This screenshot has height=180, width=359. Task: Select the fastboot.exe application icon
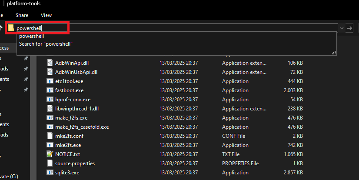(50, 90)
